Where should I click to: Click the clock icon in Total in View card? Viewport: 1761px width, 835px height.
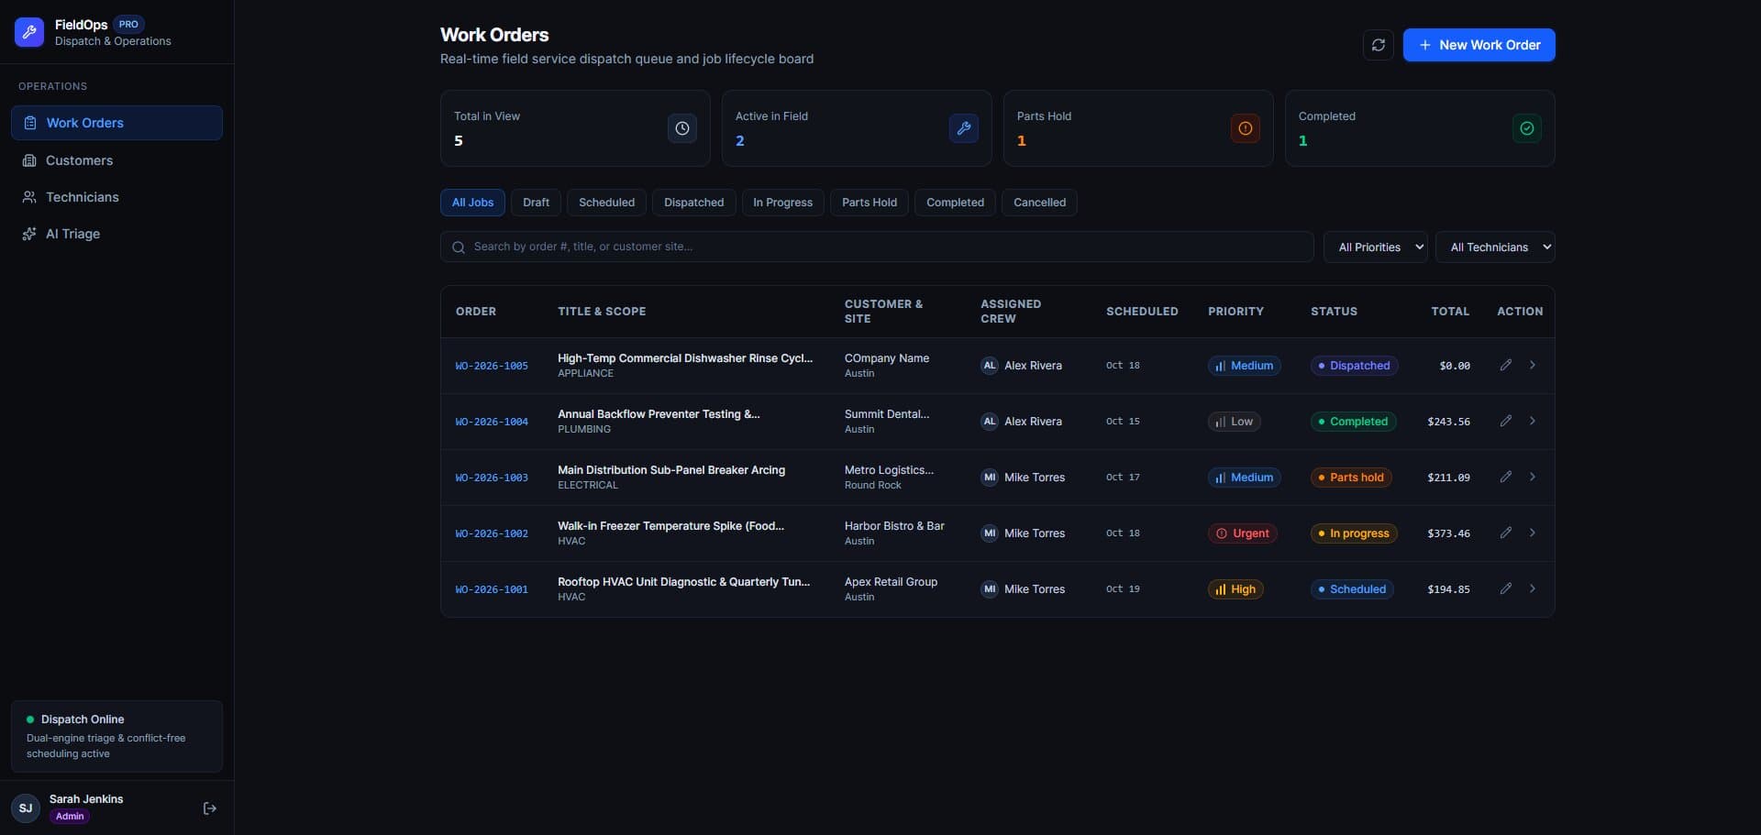click(682, 128)
